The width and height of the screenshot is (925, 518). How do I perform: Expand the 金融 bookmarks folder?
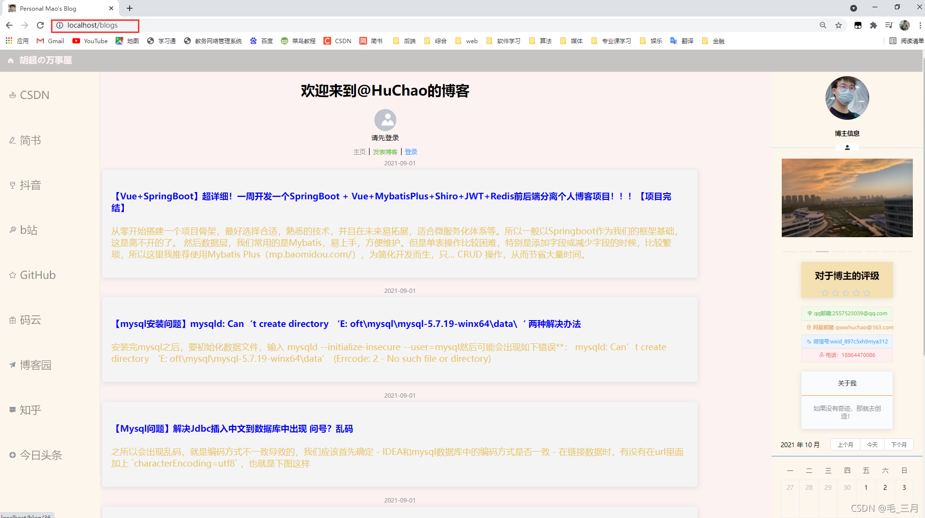pyautogui.click(x=713, y=41)
